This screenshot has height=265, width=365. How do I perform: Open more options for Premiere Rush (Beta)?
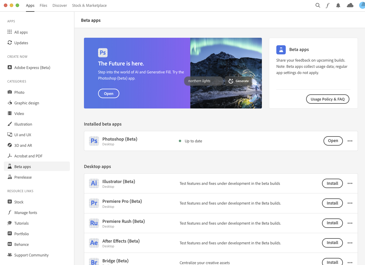tap(350, 223)
